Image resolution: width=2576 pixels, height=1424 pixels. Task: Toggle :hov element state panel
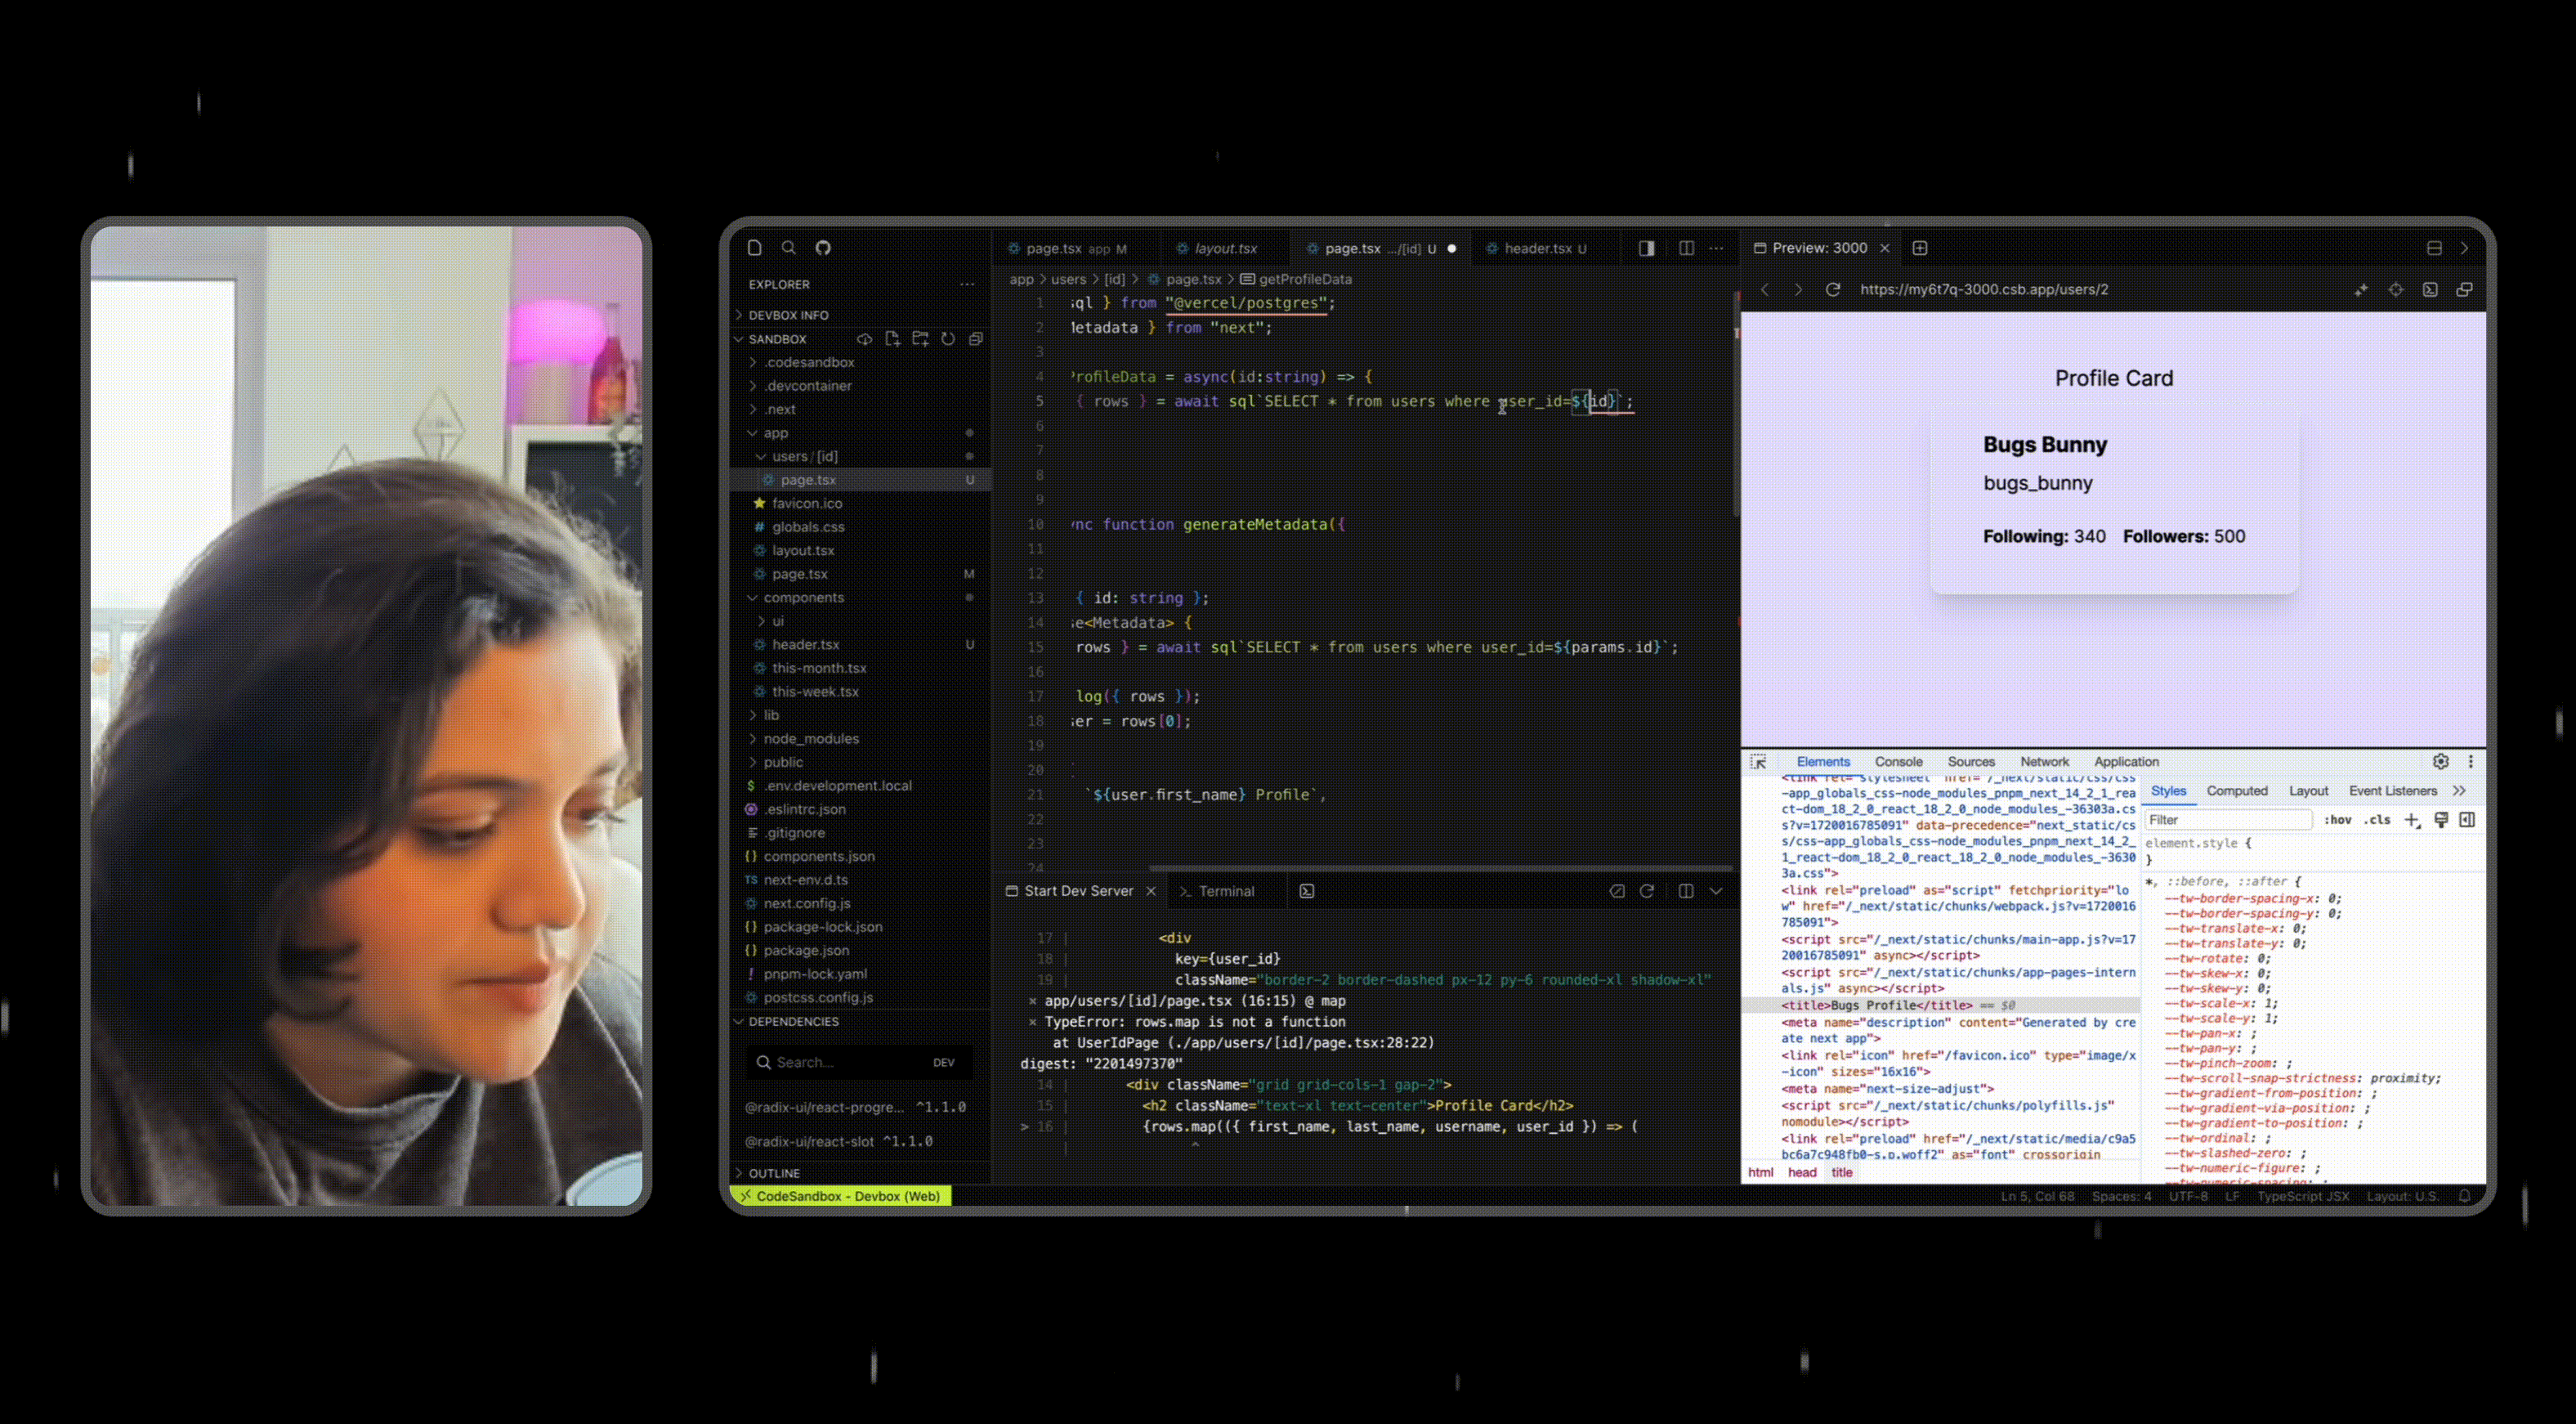click(x=2337, y=820)
